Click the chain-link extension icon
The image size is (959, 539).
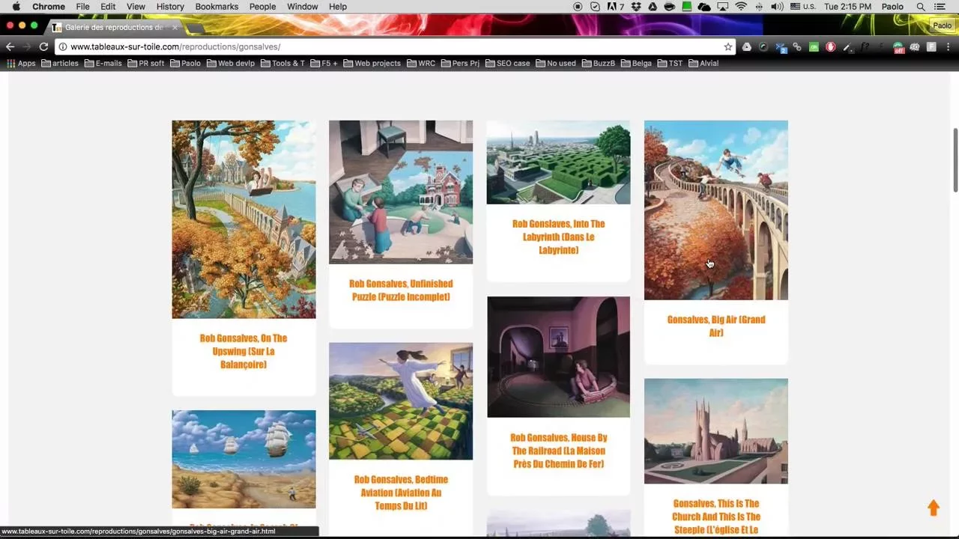797,46
